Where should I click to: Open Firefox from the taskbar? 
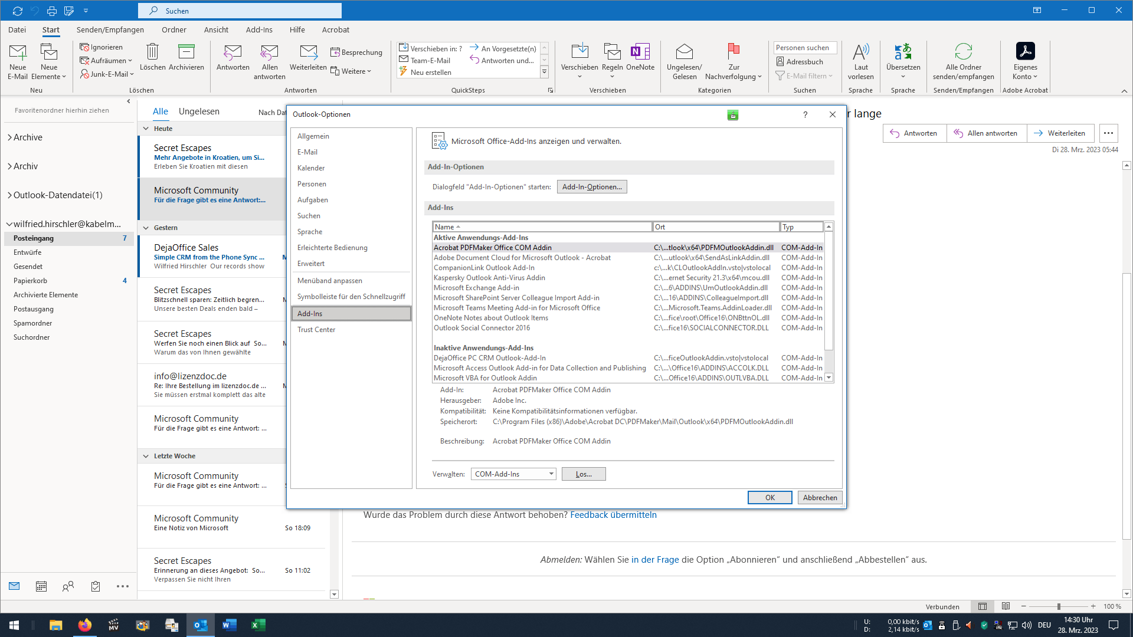point(85,625)
